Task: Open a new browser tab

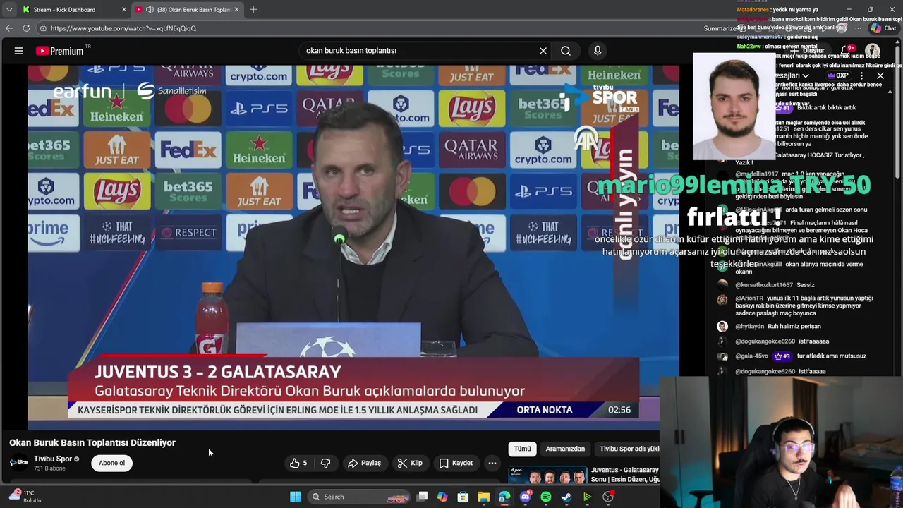Action: tap(253, 10)
